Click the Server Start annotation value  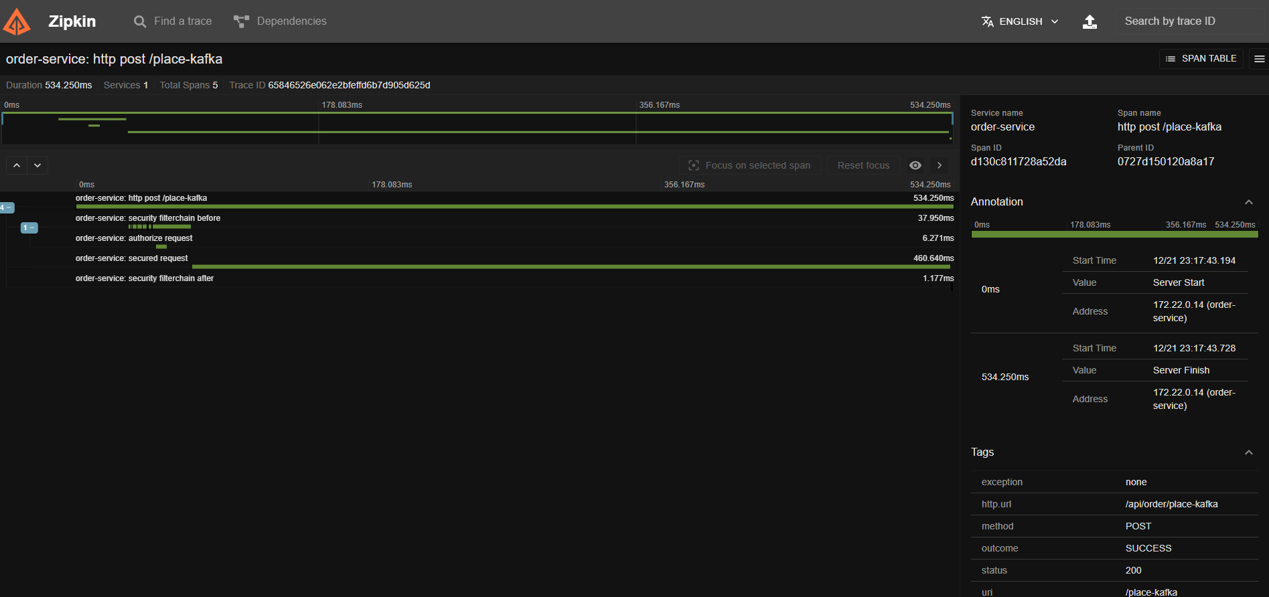(1179, 282)
